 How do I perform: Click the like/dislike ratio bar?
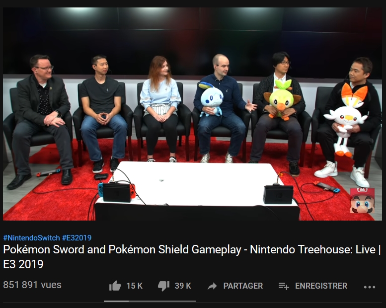150,301
